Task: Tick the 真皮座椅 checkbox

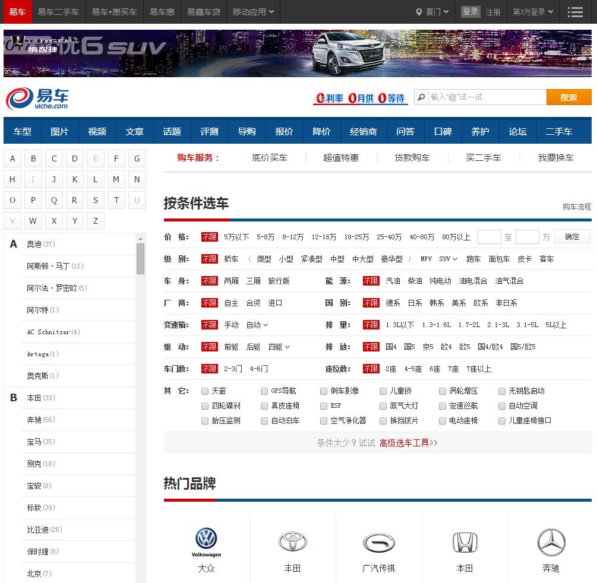Action: (x=264, y=405)
